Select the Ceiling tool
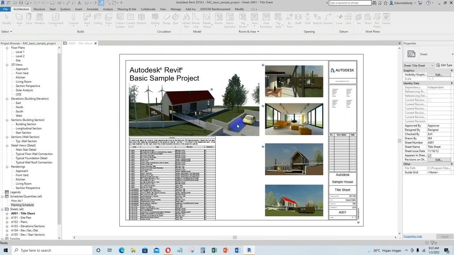This screenshot has width=454, height=255. pos(98,19)
